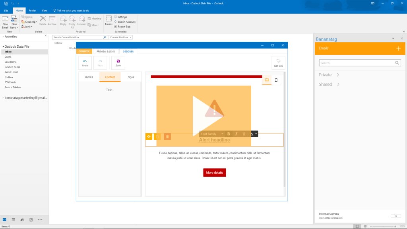The height and width of the screenshot is (229, 407).
Task: Click the Undo button in designer
Action: click(x=85, y=63)
